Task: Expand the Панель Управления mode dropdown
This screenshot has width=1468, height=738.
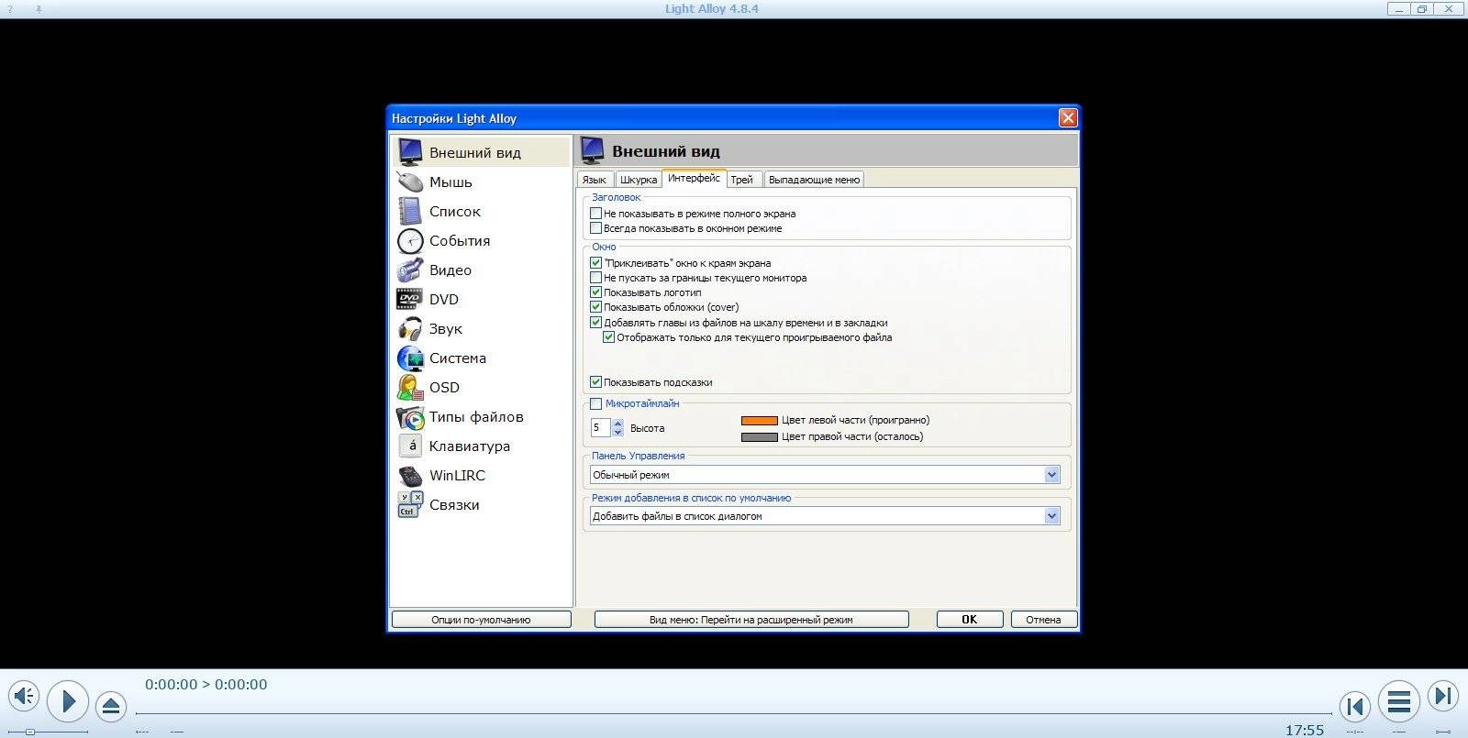Action: [1051, 475]
